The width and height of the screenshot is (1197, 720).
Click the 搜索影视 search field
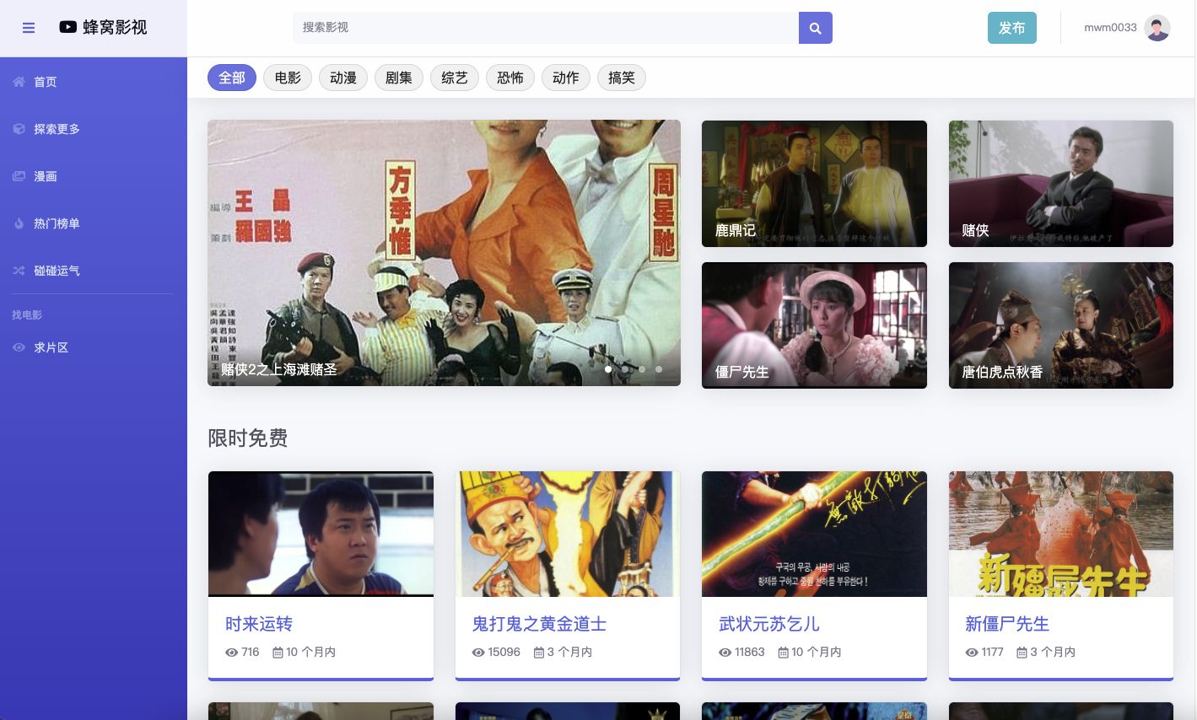tap(546, 28)
